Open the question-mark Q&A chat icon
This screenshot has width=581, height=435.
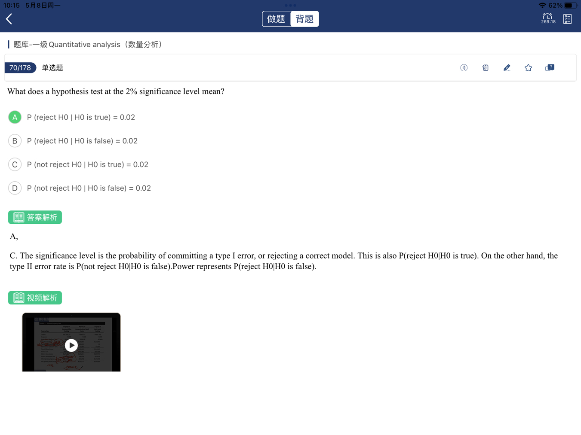pyautogui.click(x=550, y=68)
